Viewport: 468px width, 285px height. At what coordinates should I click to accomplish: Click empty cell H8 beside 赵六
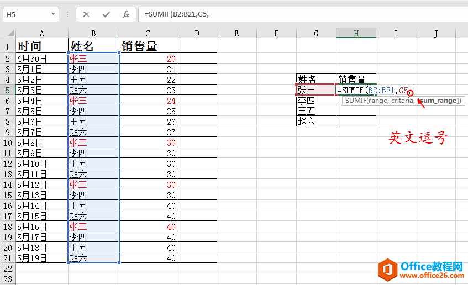tap(356, 121)
